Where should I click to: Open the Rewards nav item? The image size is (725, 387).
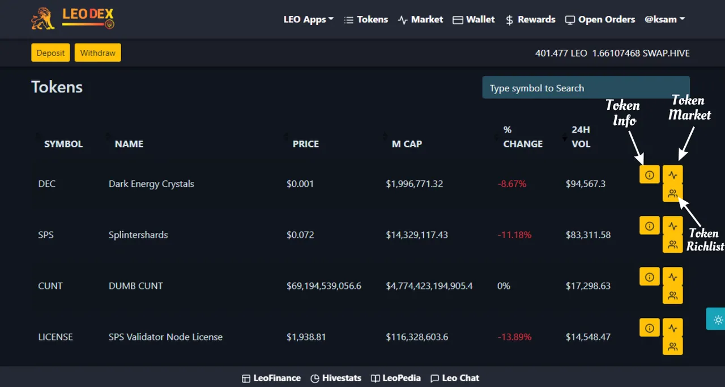tap(530, 19)
